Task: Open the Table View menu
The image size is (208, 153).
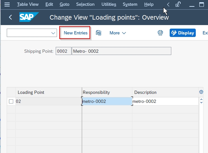Action: tap(28, 4)
